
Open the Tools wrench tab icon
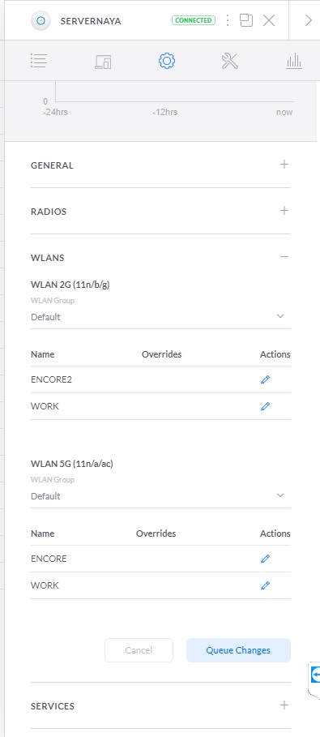230,61
